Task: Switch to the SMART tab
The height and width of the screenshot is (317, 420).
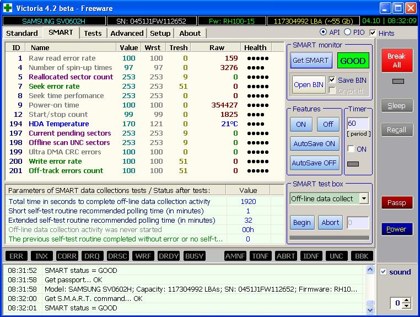Action: 61,33
